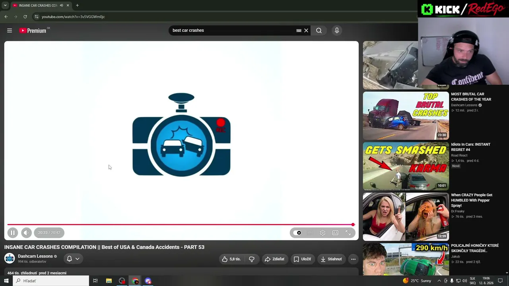509x286 pixels.
Task: Like the video with thumbs up
Action: click(231, 259)
